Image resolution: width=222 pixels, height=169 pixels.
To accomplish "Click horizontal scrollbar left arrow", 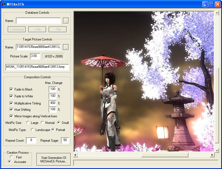I will (75, 155).
